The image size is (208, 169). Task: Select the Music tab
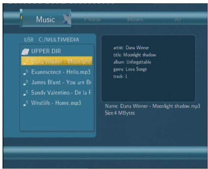[45, 18]
